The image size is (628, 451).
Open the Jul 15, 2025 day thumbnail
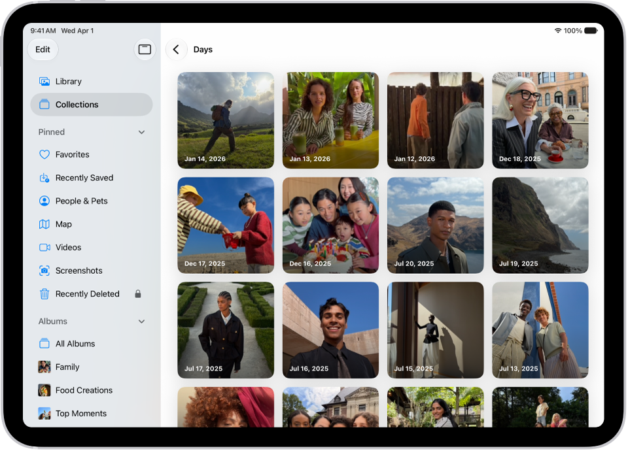436,330
